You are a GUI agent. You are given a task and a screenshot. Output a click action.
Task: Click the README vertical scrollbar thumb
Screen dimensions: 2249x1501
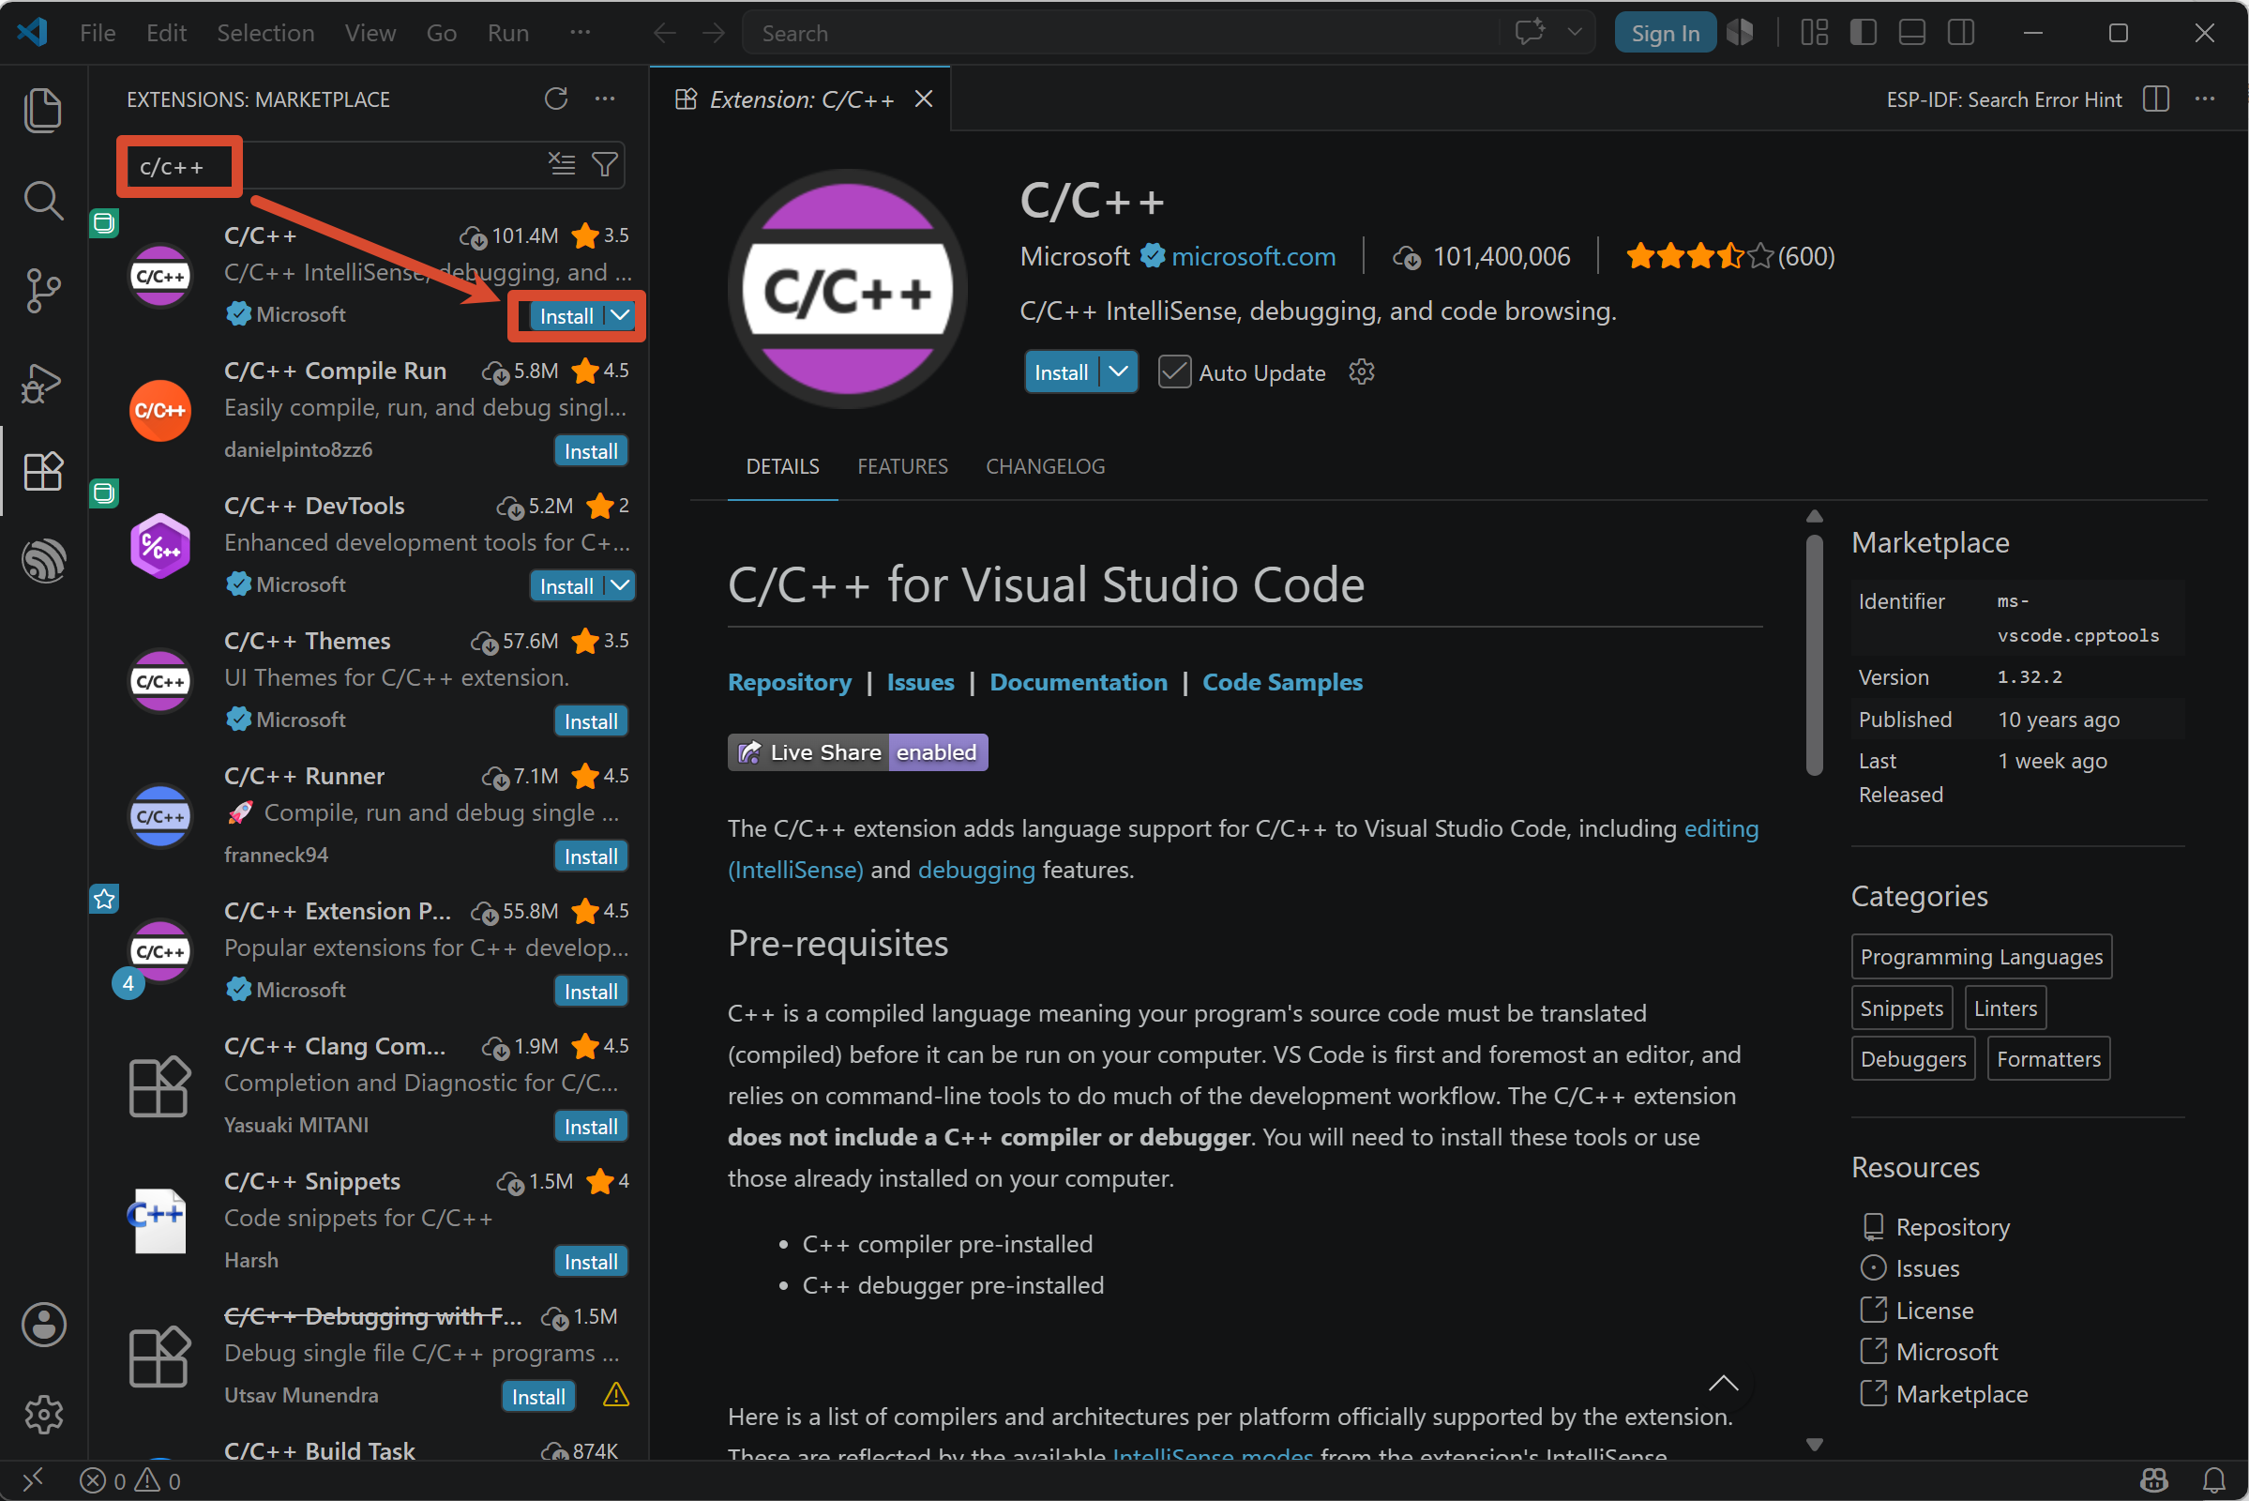pos(1815,655)
